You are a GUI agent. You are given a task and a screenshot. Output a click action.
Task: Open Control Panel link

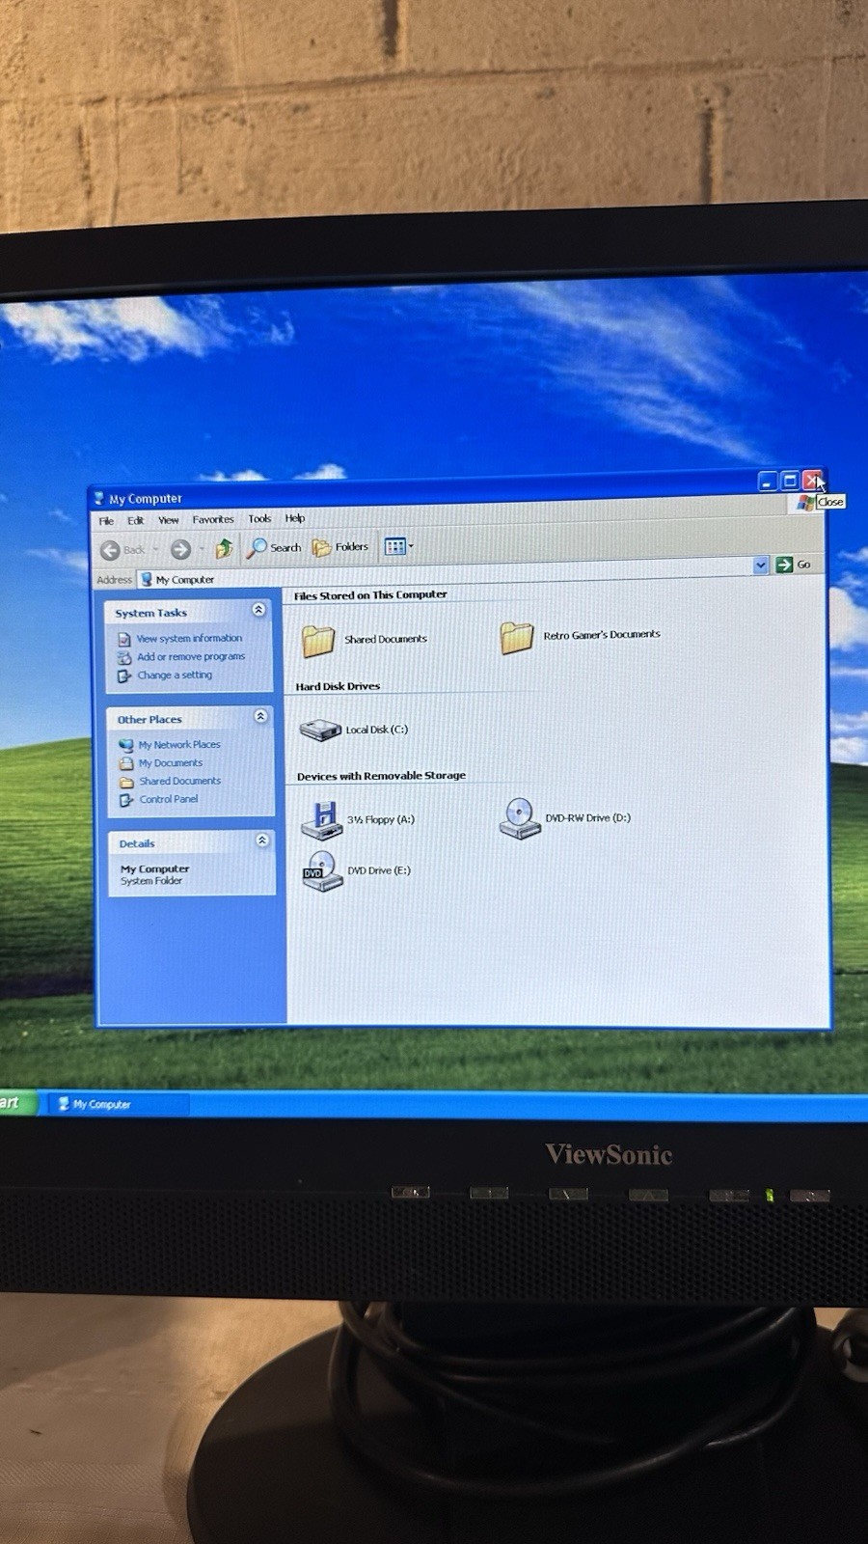tap(169, 799)
